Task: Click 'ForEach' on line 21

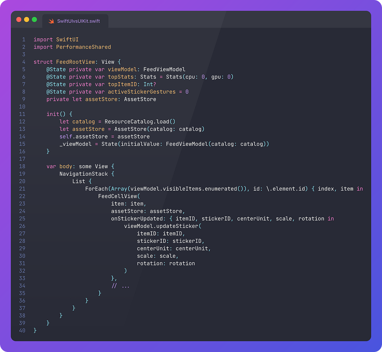Action: tap(97, 189)
